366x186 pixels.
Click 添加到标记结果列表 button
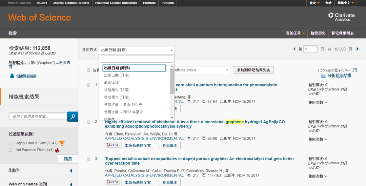coord(253,70)
